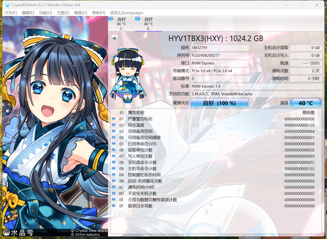The image size is (327, 239).
Task: Click raw value 000000000000F0
Action: (300, 156)
